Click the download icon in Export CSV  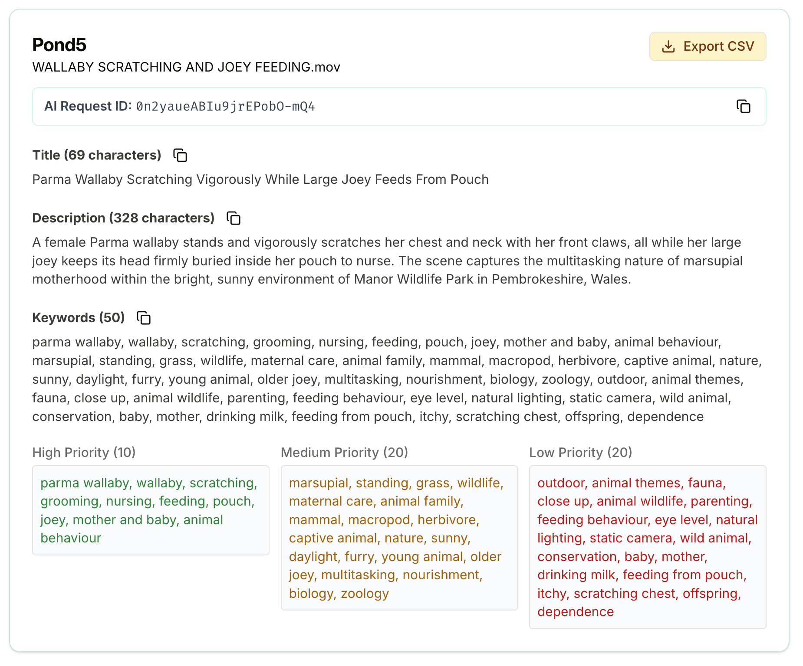[668, 46]
